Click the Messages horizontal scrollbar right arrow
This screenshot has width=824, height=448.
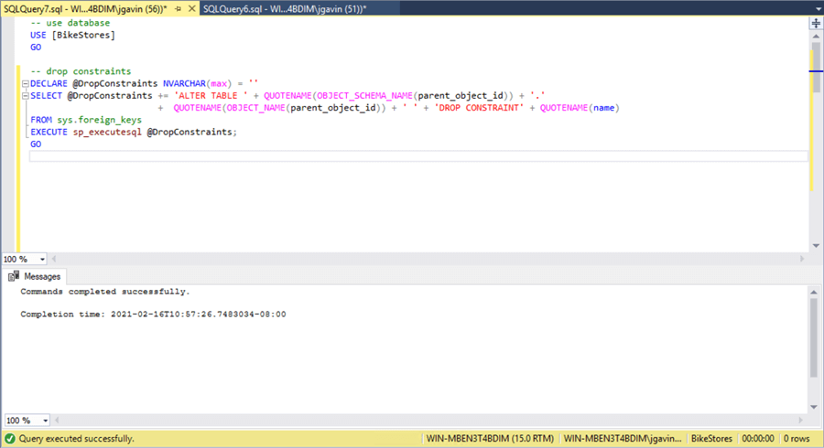click(801, 421)
